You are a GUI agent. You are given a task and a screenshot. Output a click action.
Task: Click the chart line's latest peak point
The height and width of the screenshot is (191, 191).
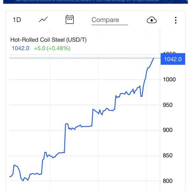coord(154,58)
